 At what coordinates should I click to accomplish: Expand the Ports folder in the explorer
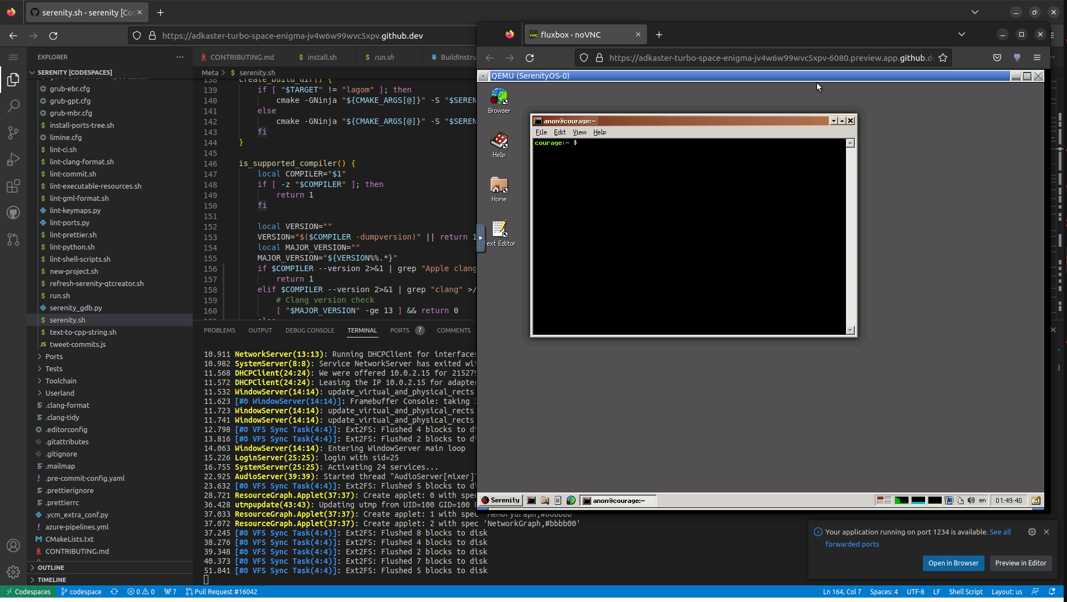(54, 356)
